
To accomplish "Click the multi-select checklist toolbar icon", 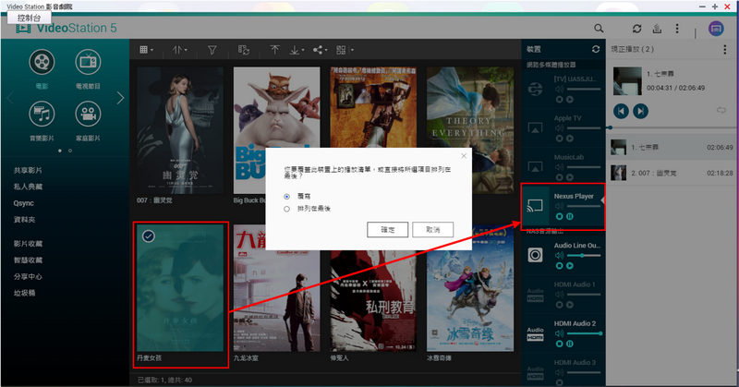I will tap(244, 50).
